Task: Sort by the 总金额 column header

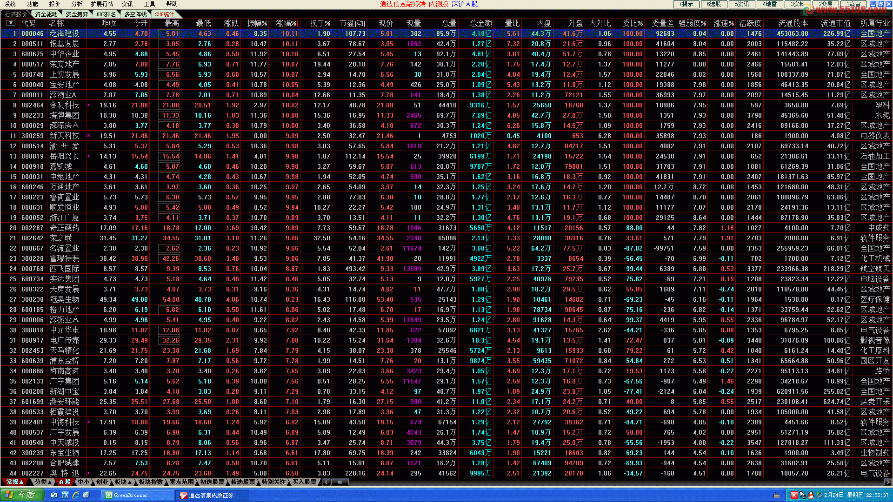Action: (x=481, y=23)
